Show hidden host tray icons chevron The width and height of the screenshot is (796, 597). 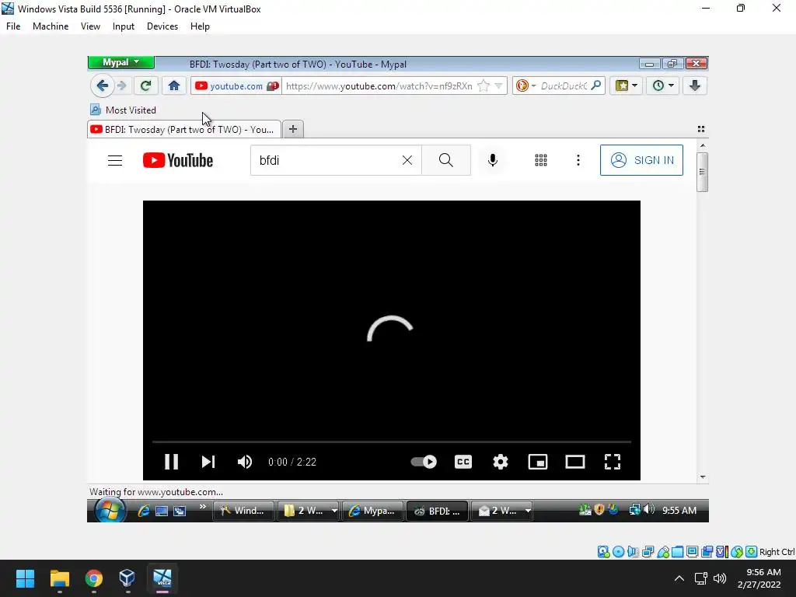(x=679, y=578)
